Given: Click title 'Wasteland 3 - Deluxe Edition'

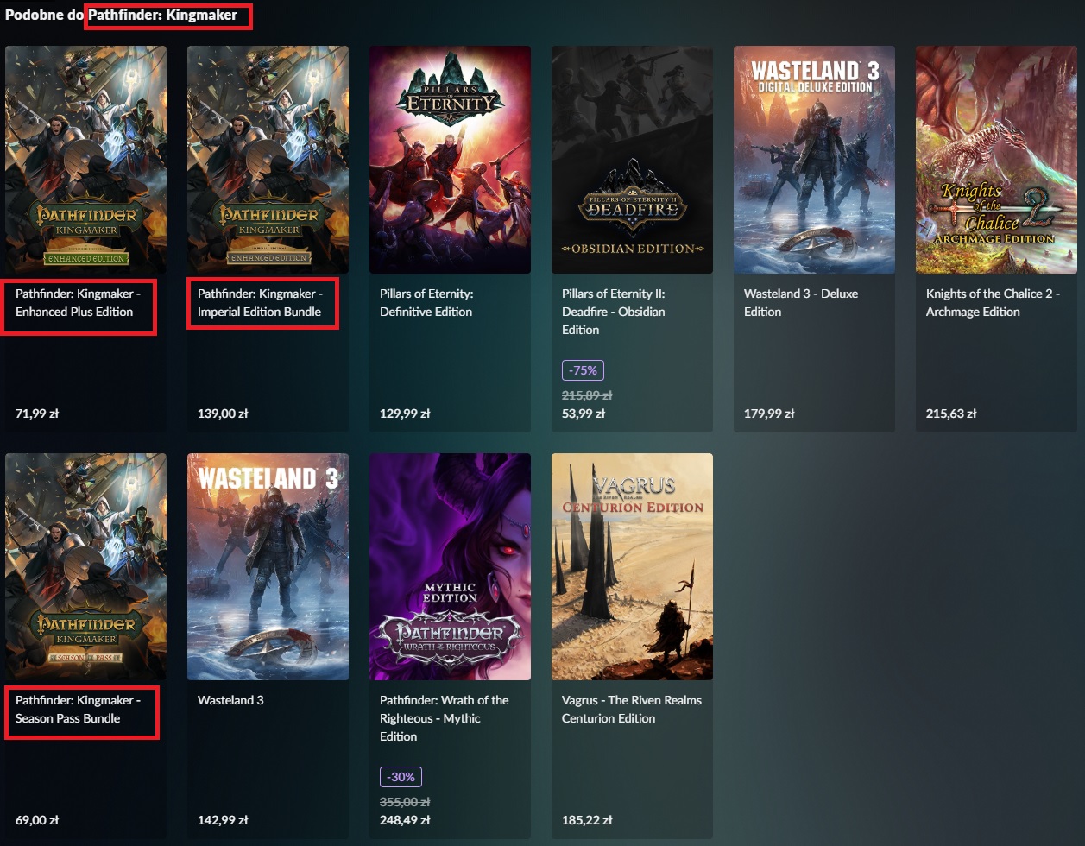Looking at the screenshot, I should pyautogui.click(x=801, y=303).
